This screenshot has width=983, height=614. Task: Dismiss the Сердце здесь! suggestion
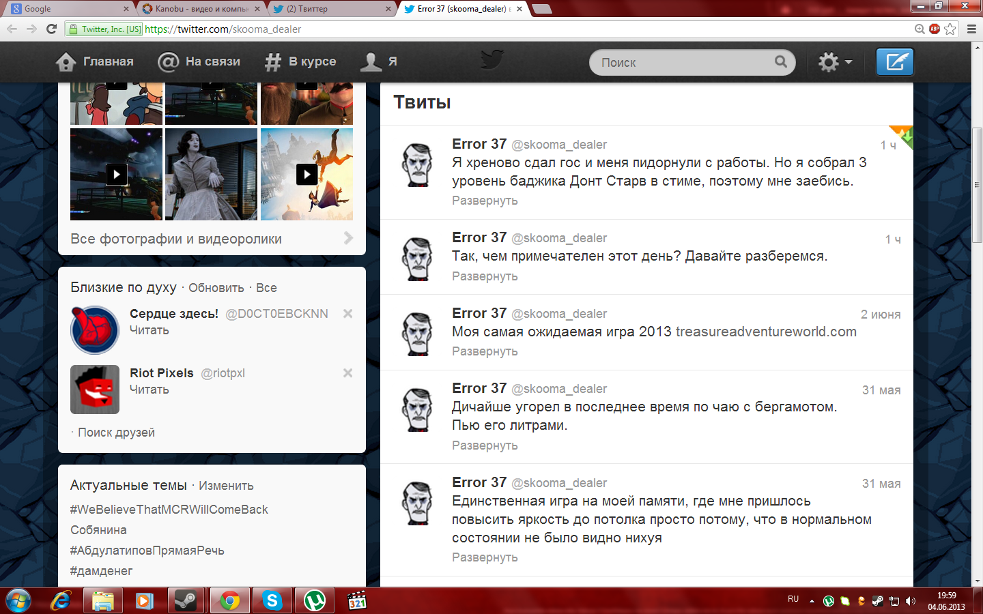coord(347,314)
